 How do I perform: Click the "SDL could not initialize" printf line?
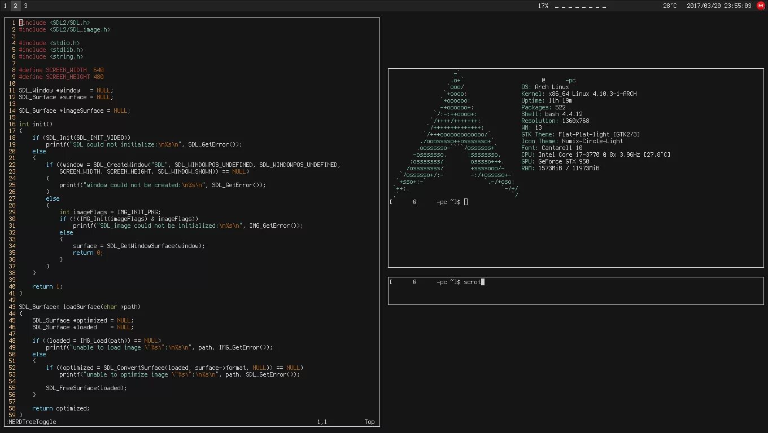pyautogui.click(x=144, y=144)
